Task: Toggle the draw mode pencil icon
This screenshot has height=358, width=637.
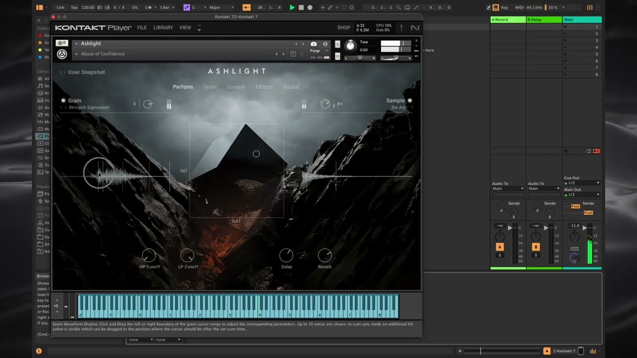Action: pyautogui.click(x=489, y=7)
